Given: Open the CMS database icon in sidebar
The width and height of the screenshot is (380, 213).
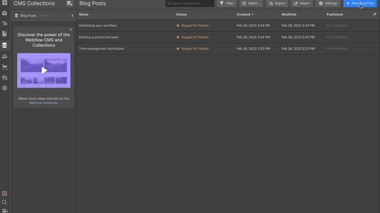Looking at the screenshot, I should pos(4,45).
